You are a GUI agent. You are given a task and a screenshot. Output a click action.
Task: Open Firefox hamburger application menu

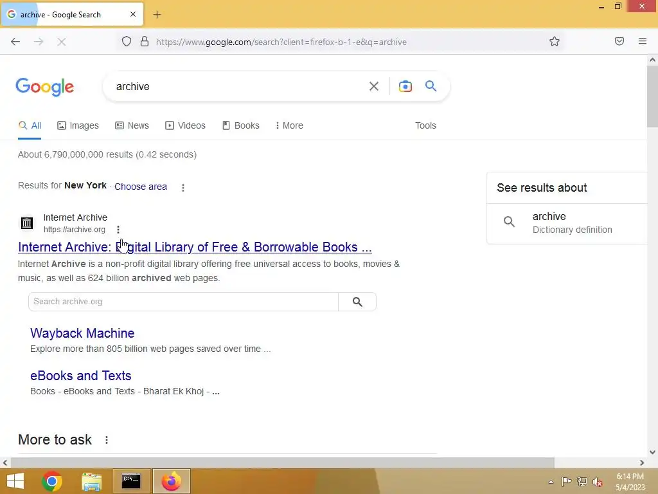[x=643, y=41]
